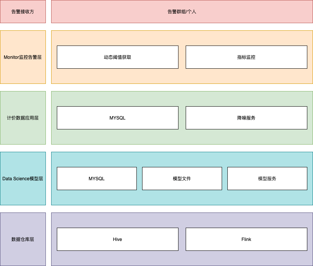Screen dimensions: 313x266
Task: Click the 模型服务 box
Action: pyautogui.click(x=267, y=178)
